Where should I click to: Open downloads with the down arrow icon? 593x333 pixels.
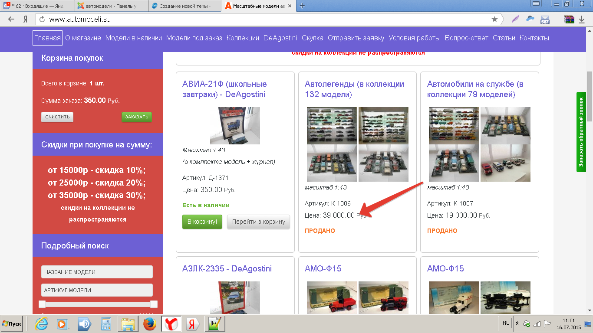582,19
